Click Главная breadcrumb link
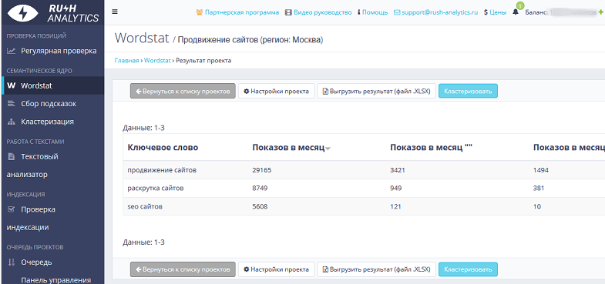The height and width of the screenshot is (284, 605). point(126,61)
